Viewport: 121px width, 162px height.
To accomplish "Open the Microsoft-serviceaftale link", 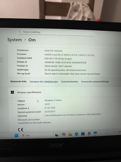I will coord(29,119).
